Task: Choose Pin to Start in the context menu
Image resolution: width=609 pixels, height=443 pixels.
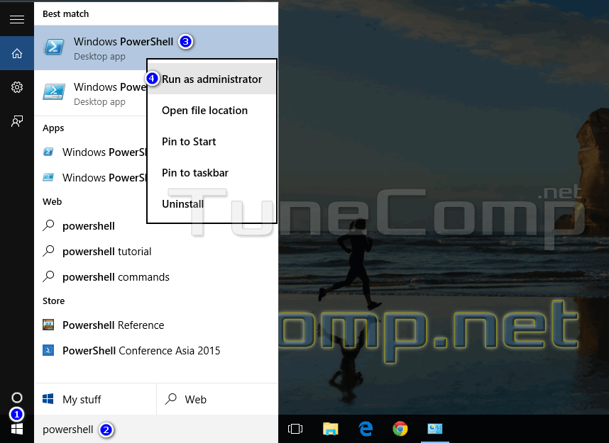Action: 212,142
